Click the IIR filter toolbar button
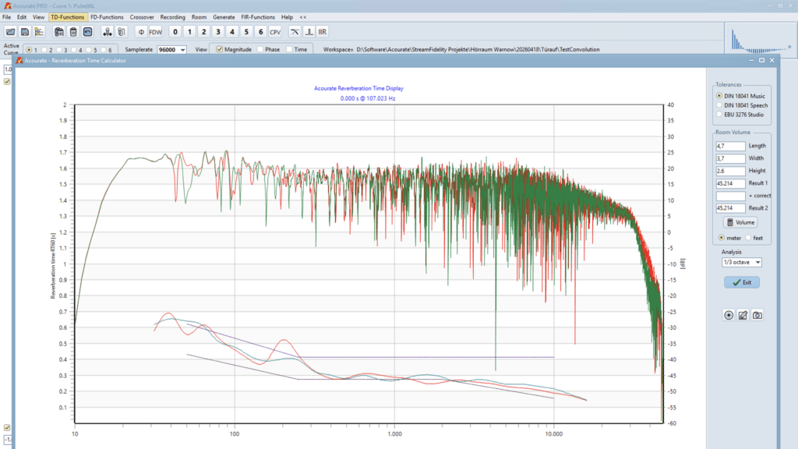The image size is (798, 449). tap(323, 32)
